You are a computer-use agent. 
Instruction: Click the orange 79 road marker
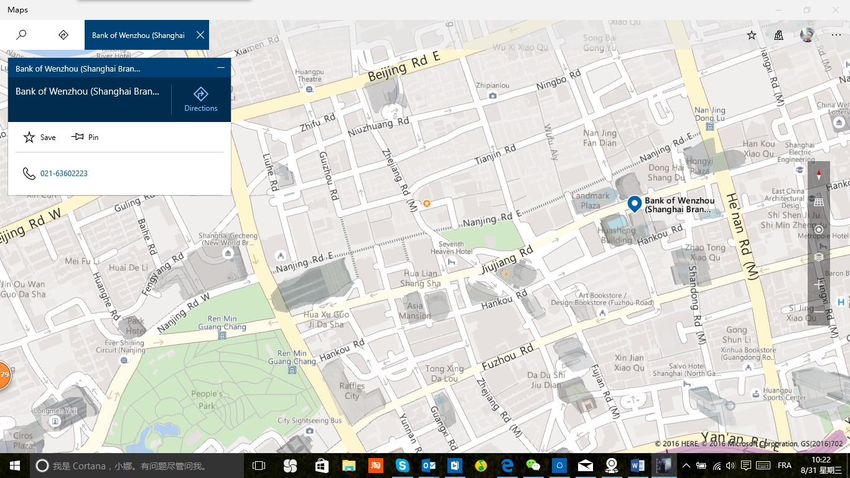[x=4, y=375]
